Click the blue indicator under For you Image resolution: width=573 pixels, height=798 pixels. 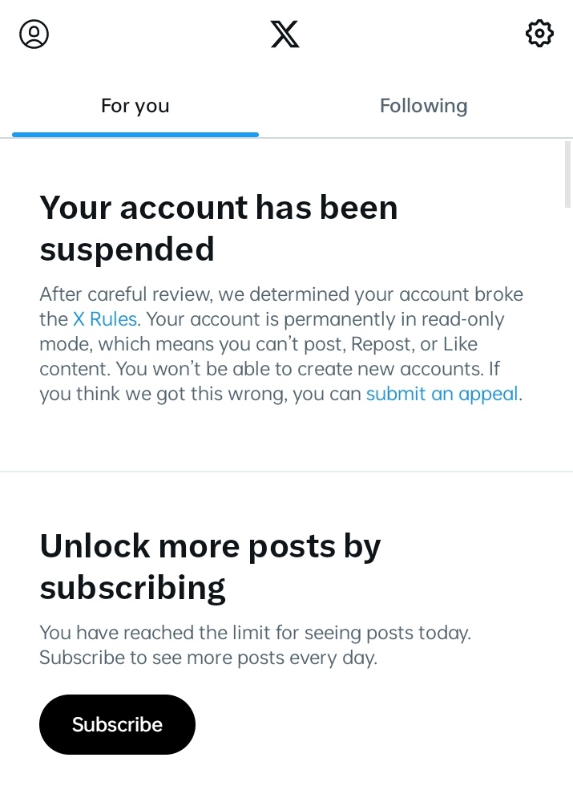tap(135, 135)
